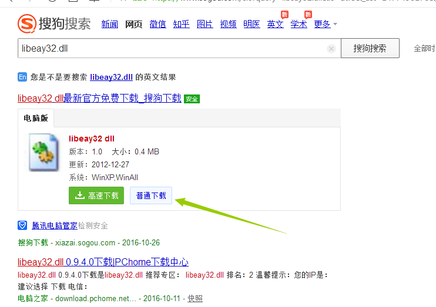The height and width of the screenshot is (307, 436).
Task: Open the 腾讯电脑管家 link
Action: point(55,225)
